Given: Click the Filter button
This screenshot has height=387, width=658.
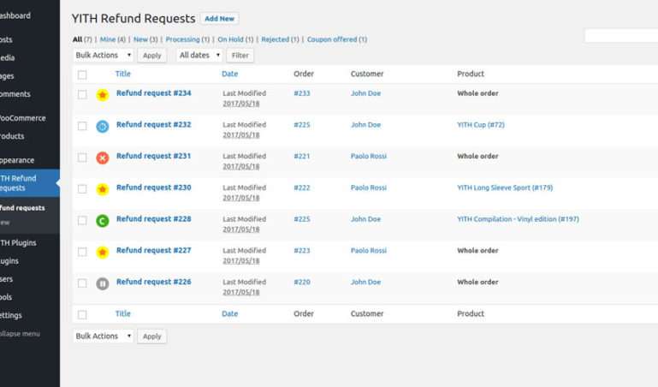Looking at the screenshot, I should (240, 56).
